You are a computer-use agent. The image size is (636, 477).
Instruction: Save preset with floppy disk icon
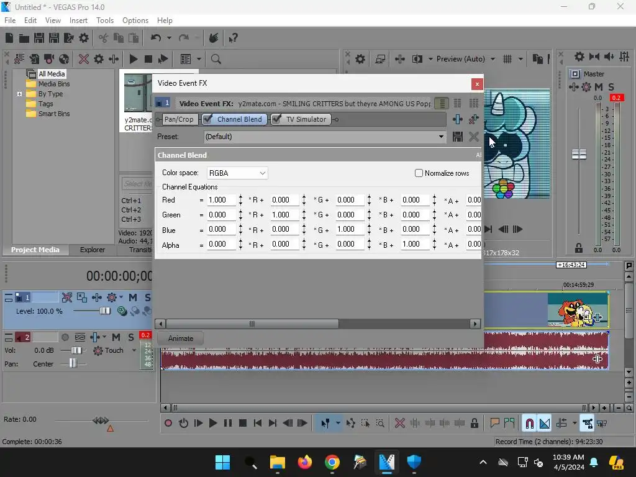tap(458, 137)
